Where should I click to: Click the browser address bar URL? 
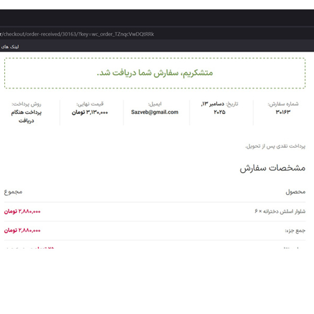click(78, 34)
